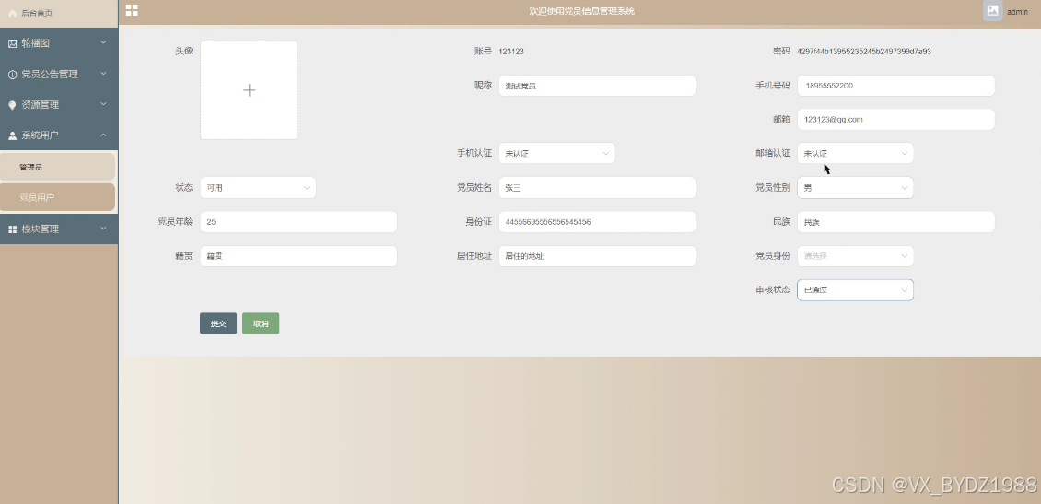Open the 党员性别 dropdown
This screenshot has width=1041, height=504.
(x=855, y=188)
